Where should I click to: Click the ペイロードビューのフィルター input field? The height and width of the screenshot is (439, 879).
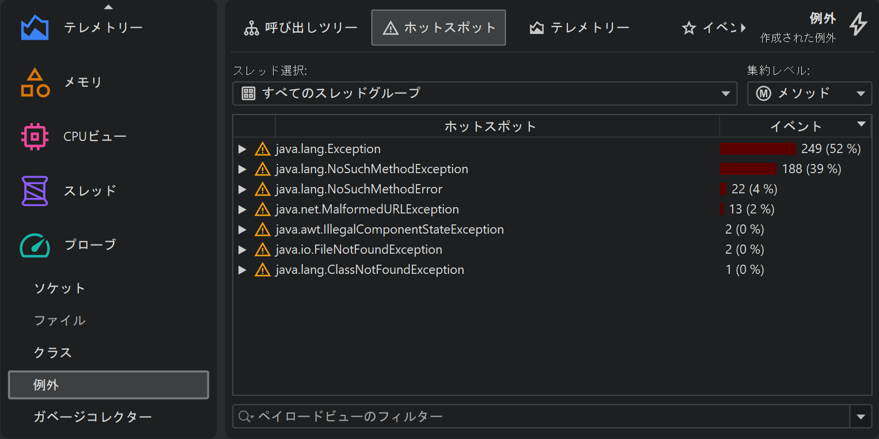[x=547, y=417]
